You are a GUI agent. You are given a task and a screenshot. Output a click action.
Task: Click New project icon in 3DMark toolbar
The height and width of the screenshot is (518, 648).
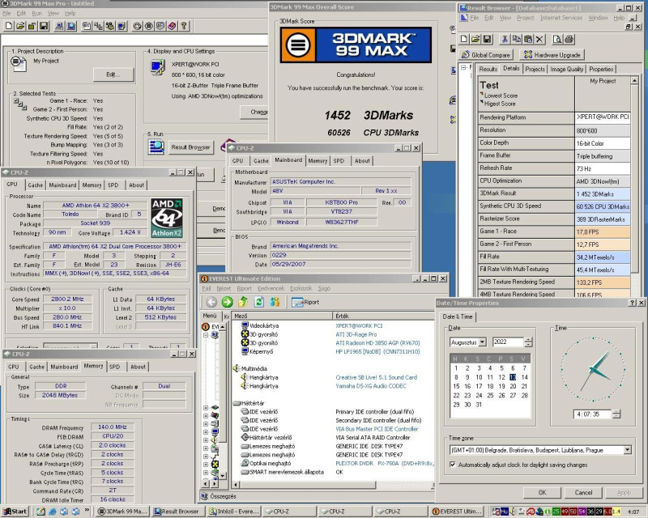point(9,26)
